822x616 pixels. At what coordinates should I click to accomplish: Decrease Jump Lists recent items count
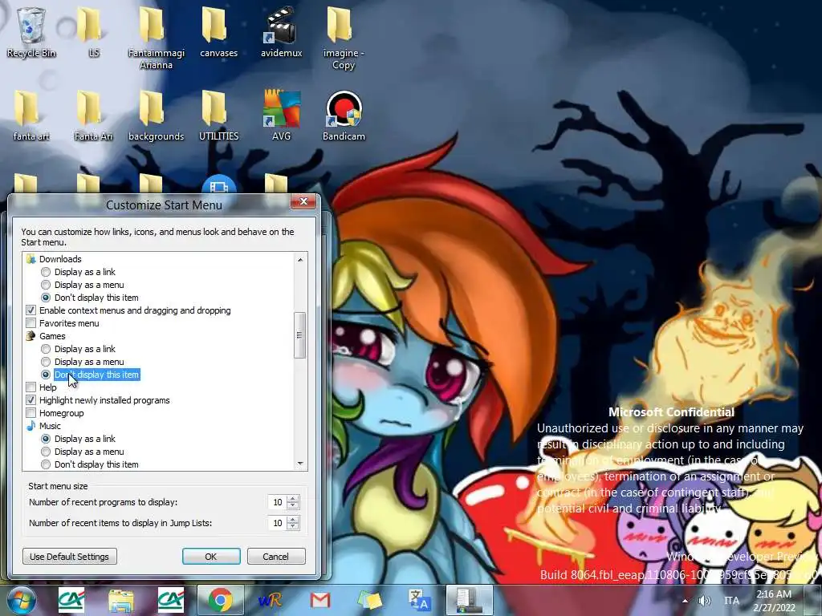pyautogui.click(x=293, y=527)
